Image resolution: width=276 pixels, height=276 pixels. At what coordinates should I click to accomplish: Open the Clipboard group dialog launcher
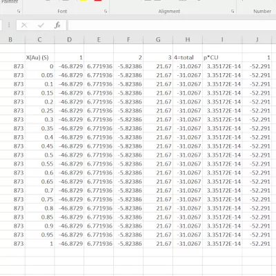point(19,11)
